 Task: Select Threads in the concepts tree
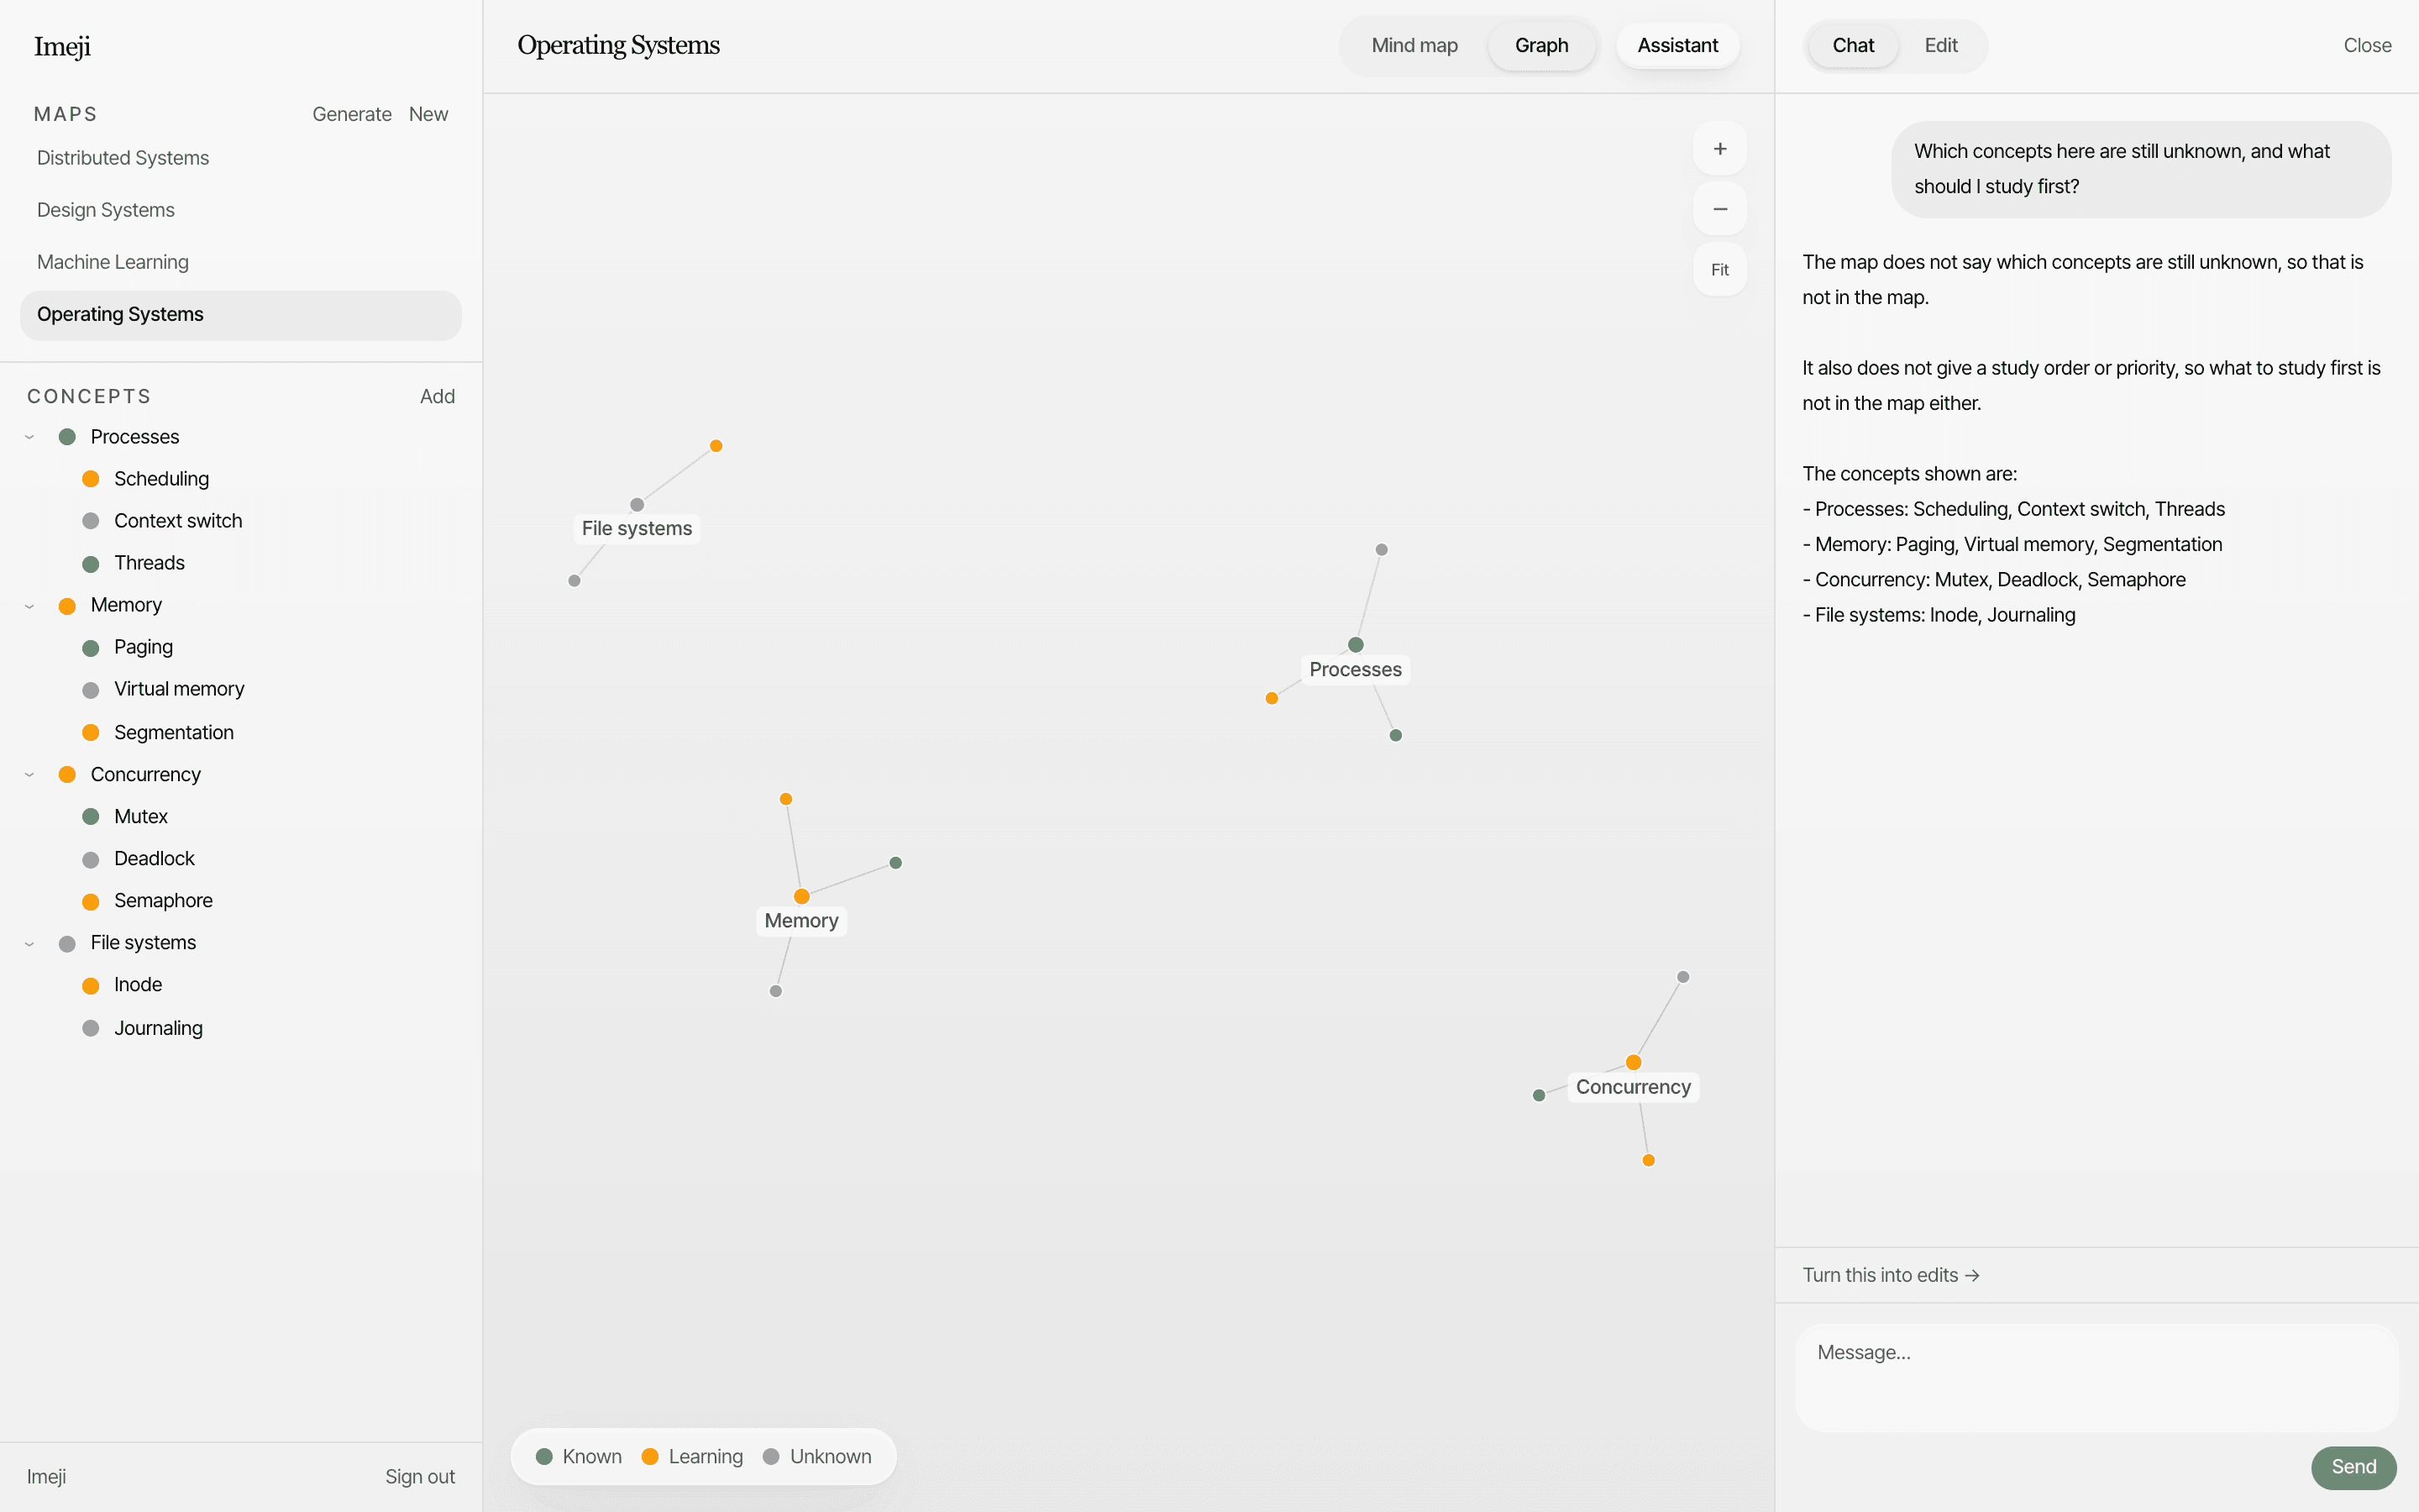[x=149, y=563]
